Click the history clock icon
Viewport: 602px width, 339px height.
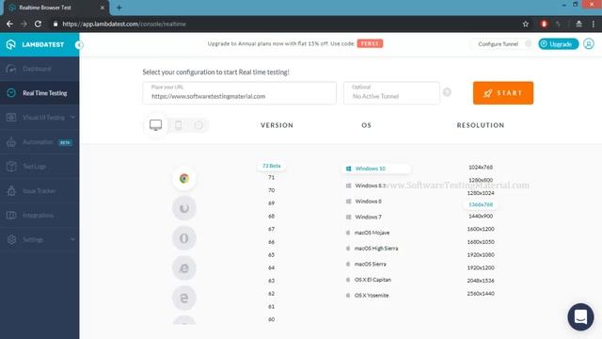(198, 125)
